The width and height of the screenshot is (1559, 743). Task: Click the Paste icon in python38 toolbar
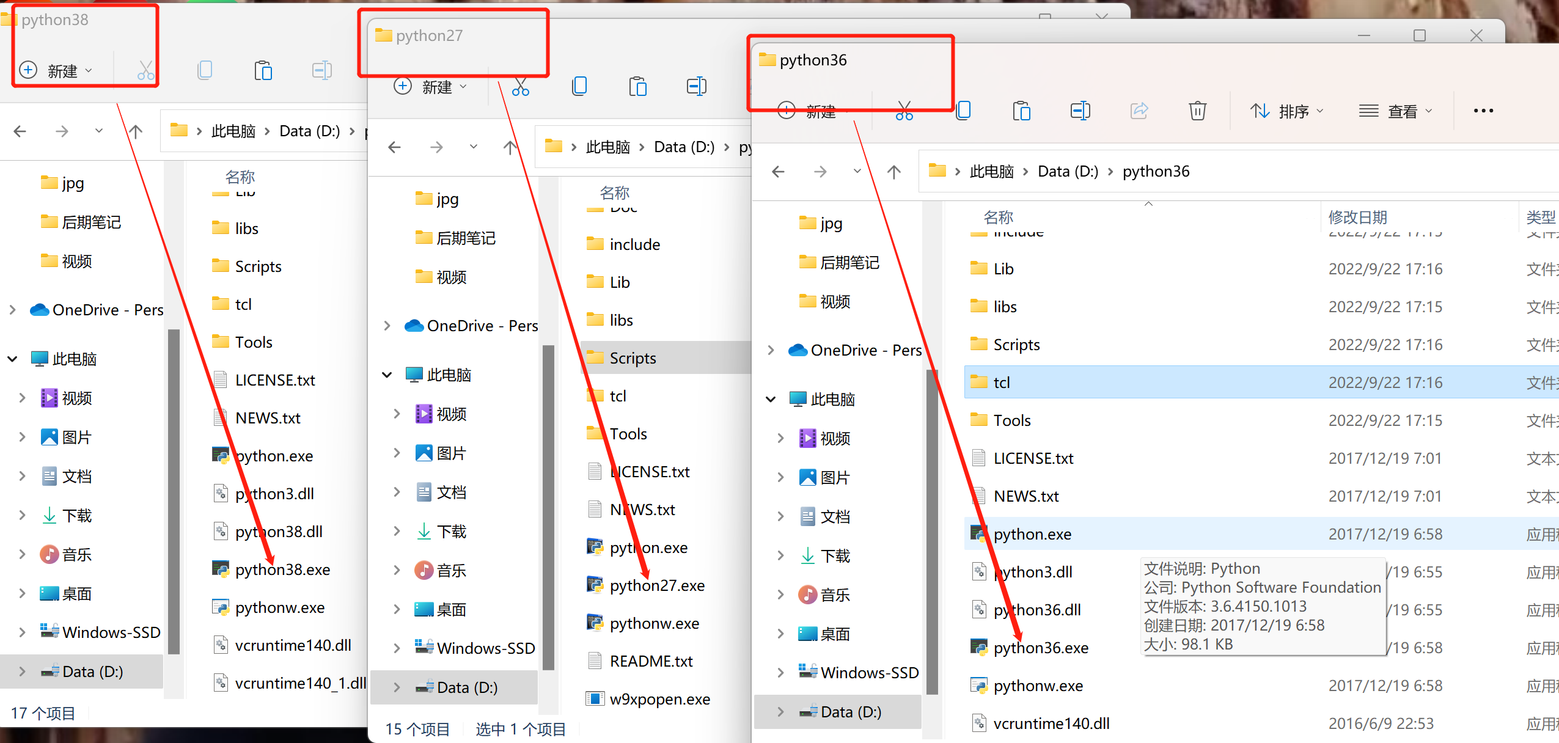pos(263,71)
